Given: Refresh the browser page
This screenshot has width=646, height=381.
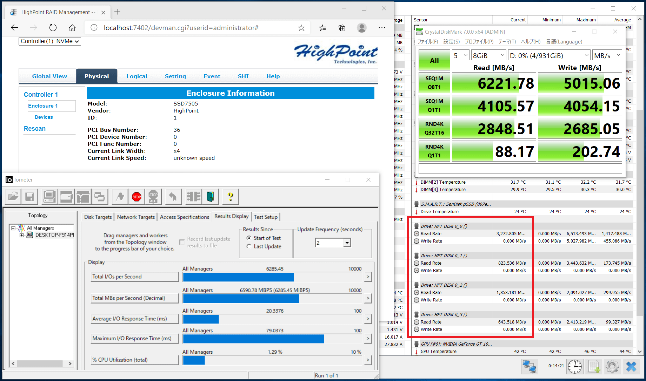Looking at the screenshot, I should (53, 28).
